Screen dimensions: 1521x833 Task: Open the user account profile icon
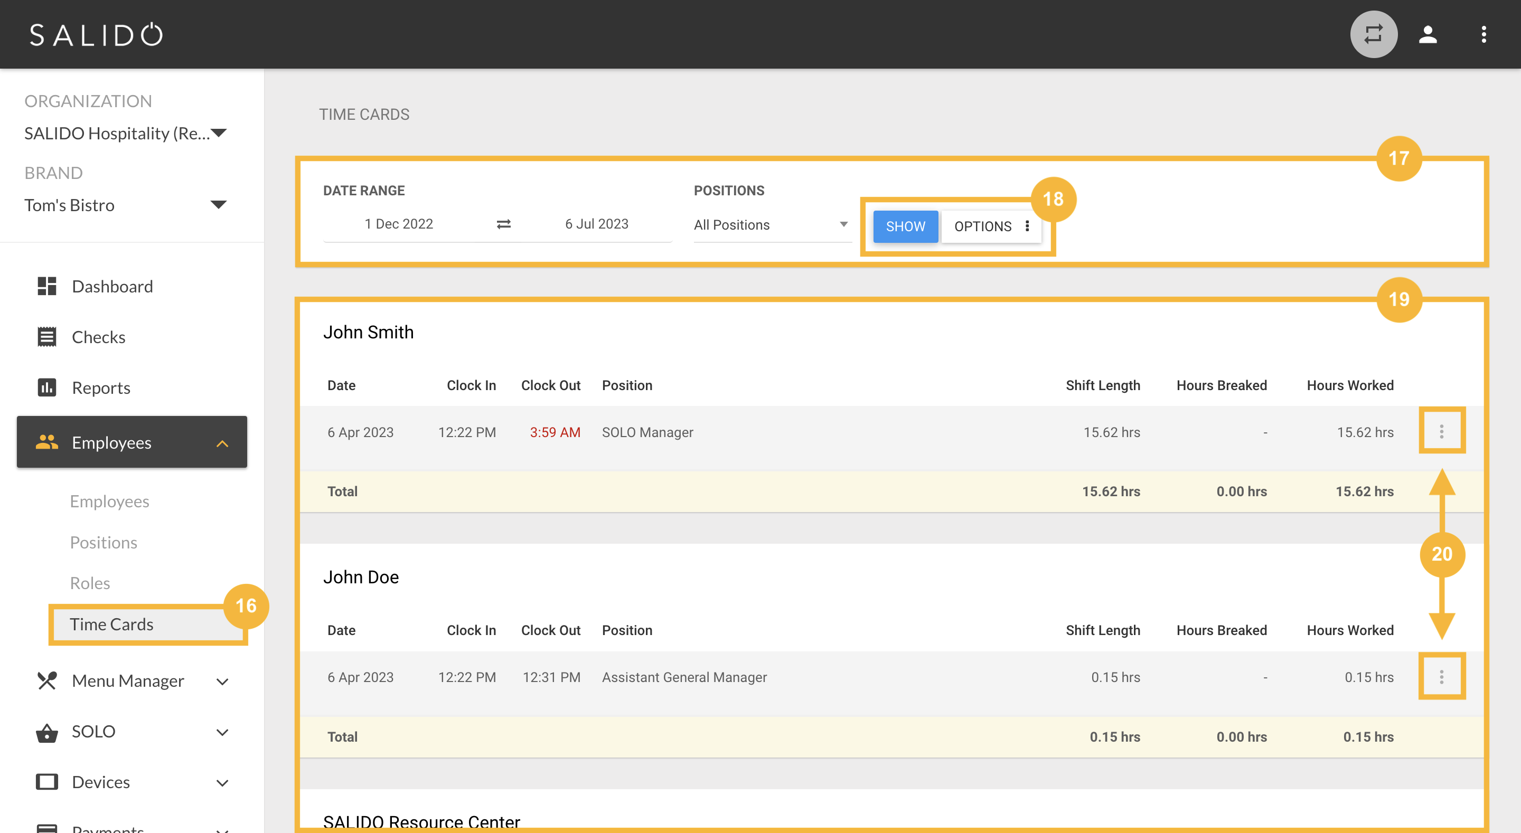tap(1428, 34)
